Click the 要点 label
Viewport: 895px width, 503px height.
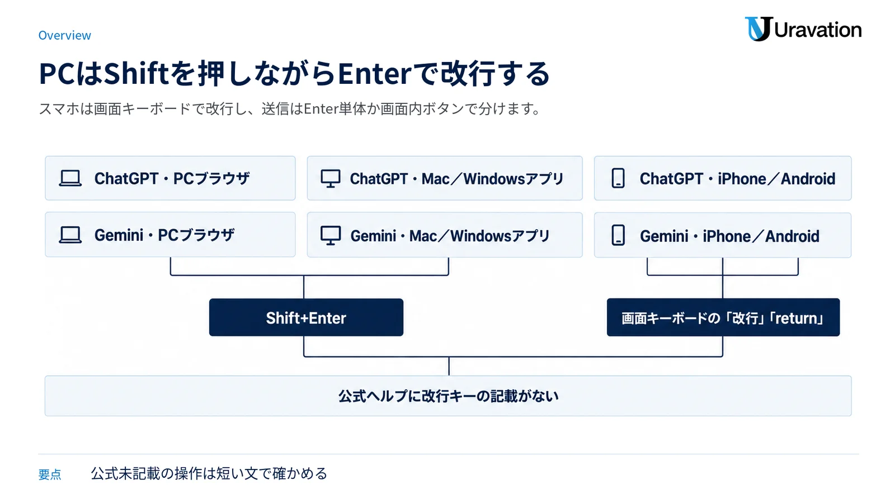pyautogui.click(x=50, y=474)
